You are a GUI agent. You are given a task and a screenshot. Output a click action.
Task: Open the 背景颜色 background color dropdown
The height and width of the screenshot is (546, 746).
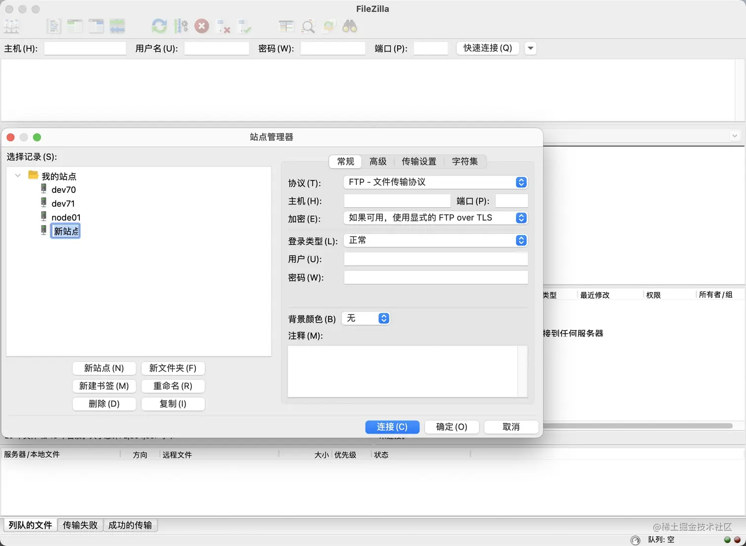pos(366,318)
